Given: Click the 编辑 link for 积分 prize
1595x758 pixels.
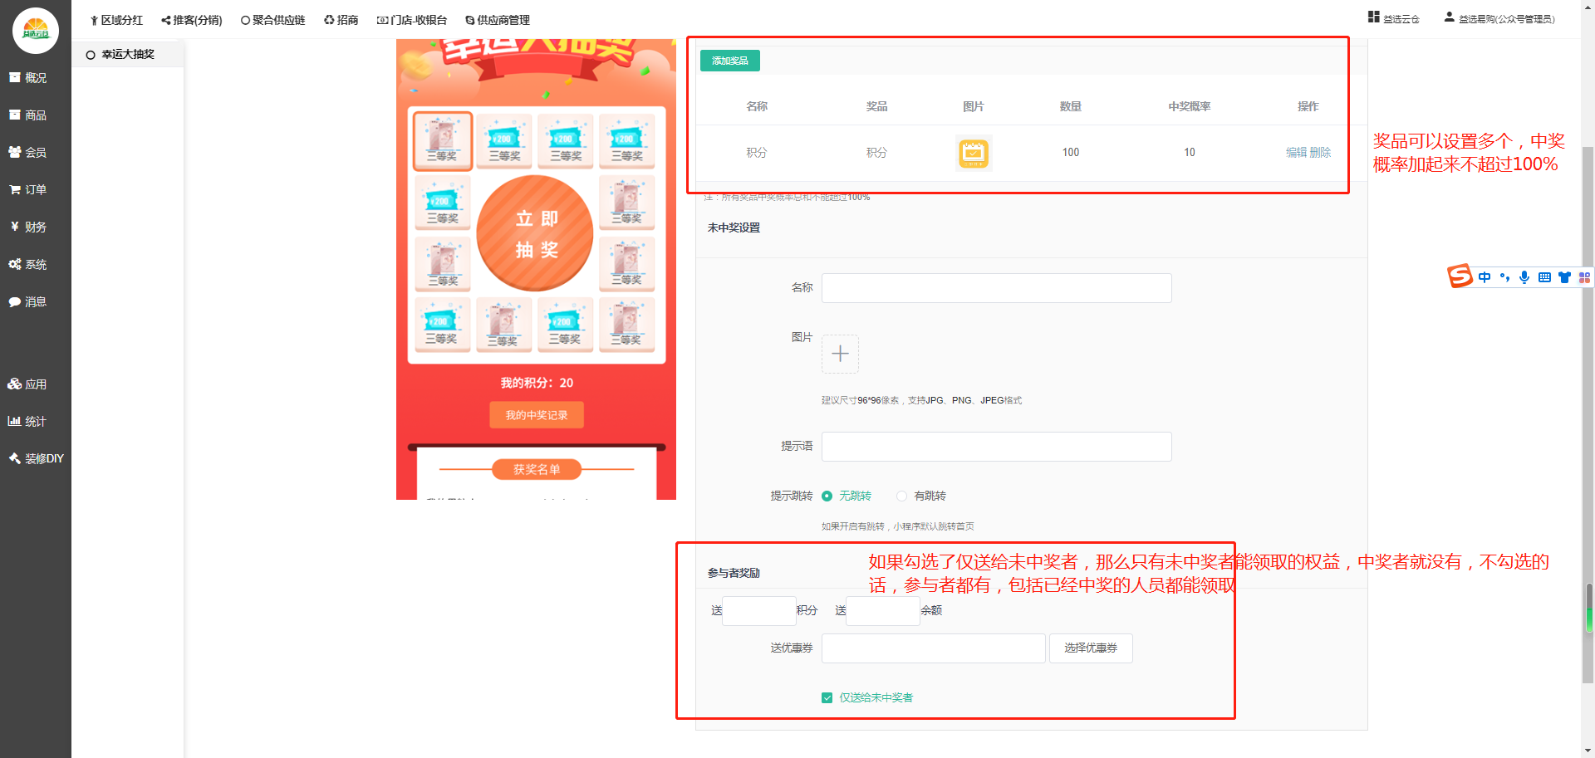Looking at the screenshot, I should [1296, 153].
